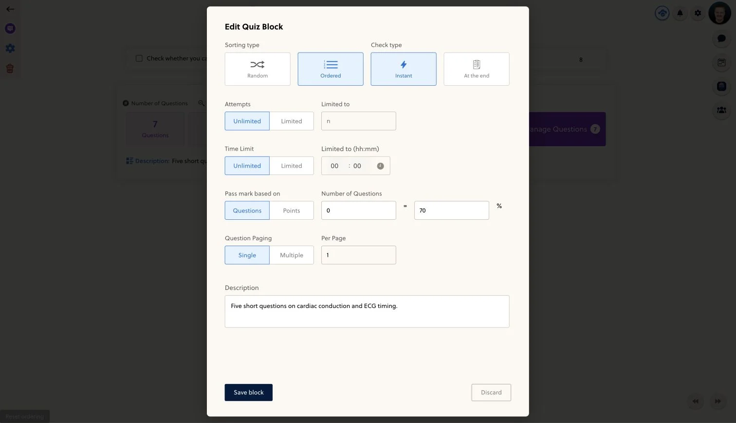
Task: Click the square app icon above the participants icon
Action: (721, 86)
